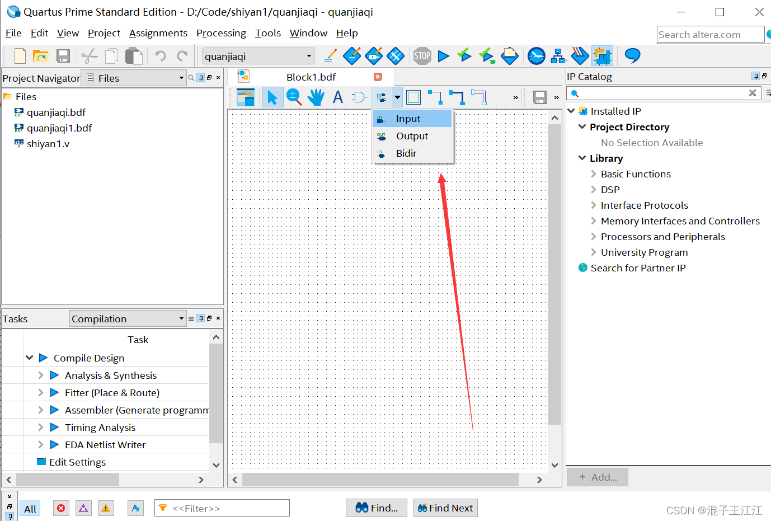Viewport: 771px width, 521px height.
Task: Open the Processing menu
Action: tap(221, 33)
